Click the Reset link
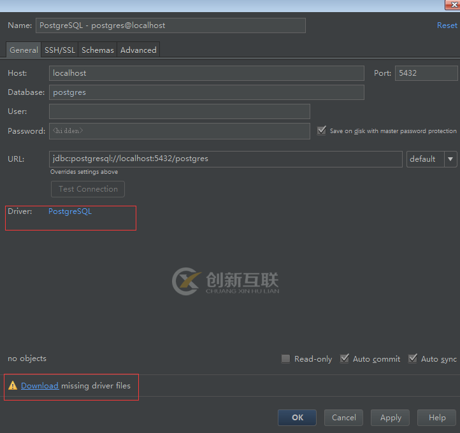The height and width of the screenshot is (433, 460). click(x=447, y=25)
